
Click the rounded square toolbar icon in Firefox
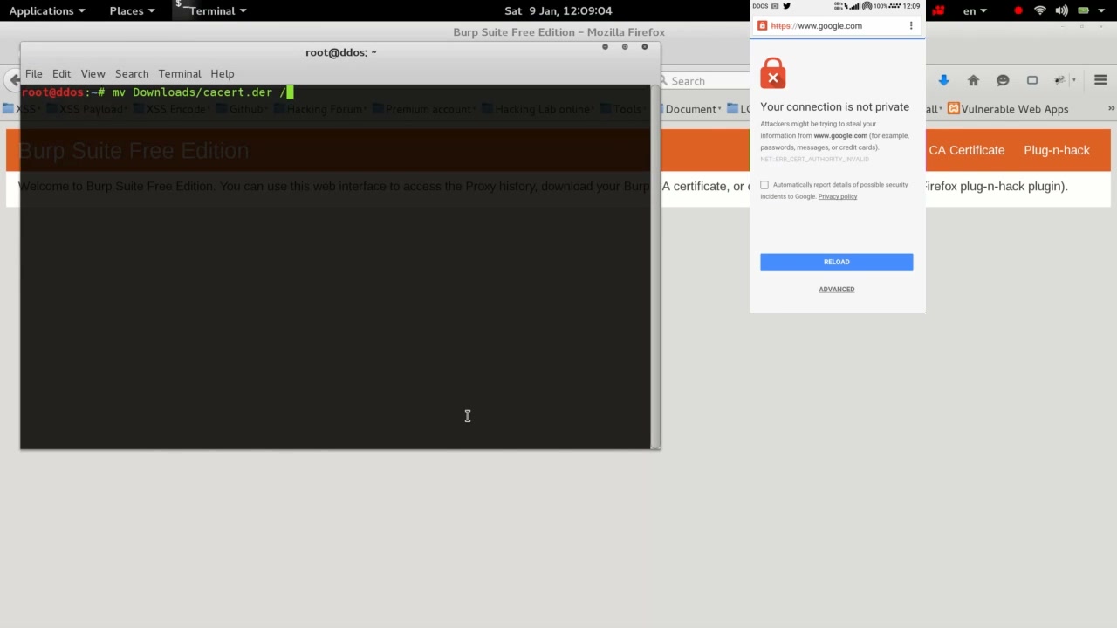[1032, 80]
